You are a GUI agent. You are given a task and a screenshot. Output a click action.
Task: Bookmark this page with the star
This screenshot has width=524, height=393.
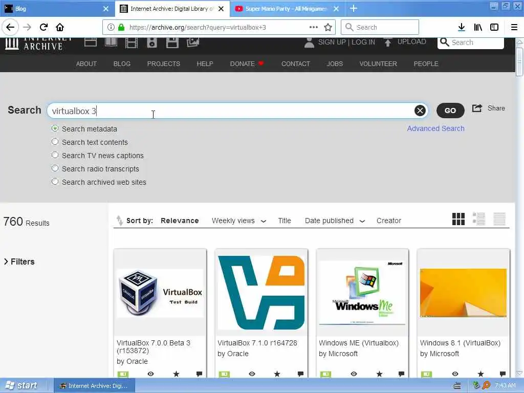tap(328, 27)
